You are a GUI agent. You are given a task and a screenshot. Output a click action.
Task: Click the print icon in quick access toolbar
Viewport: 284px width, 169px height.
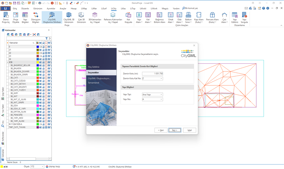40,3
